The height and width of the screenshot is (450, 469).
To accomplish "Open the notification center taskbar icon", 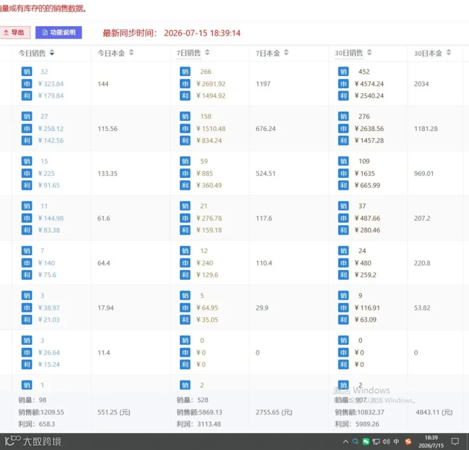I will coord(455,442).
